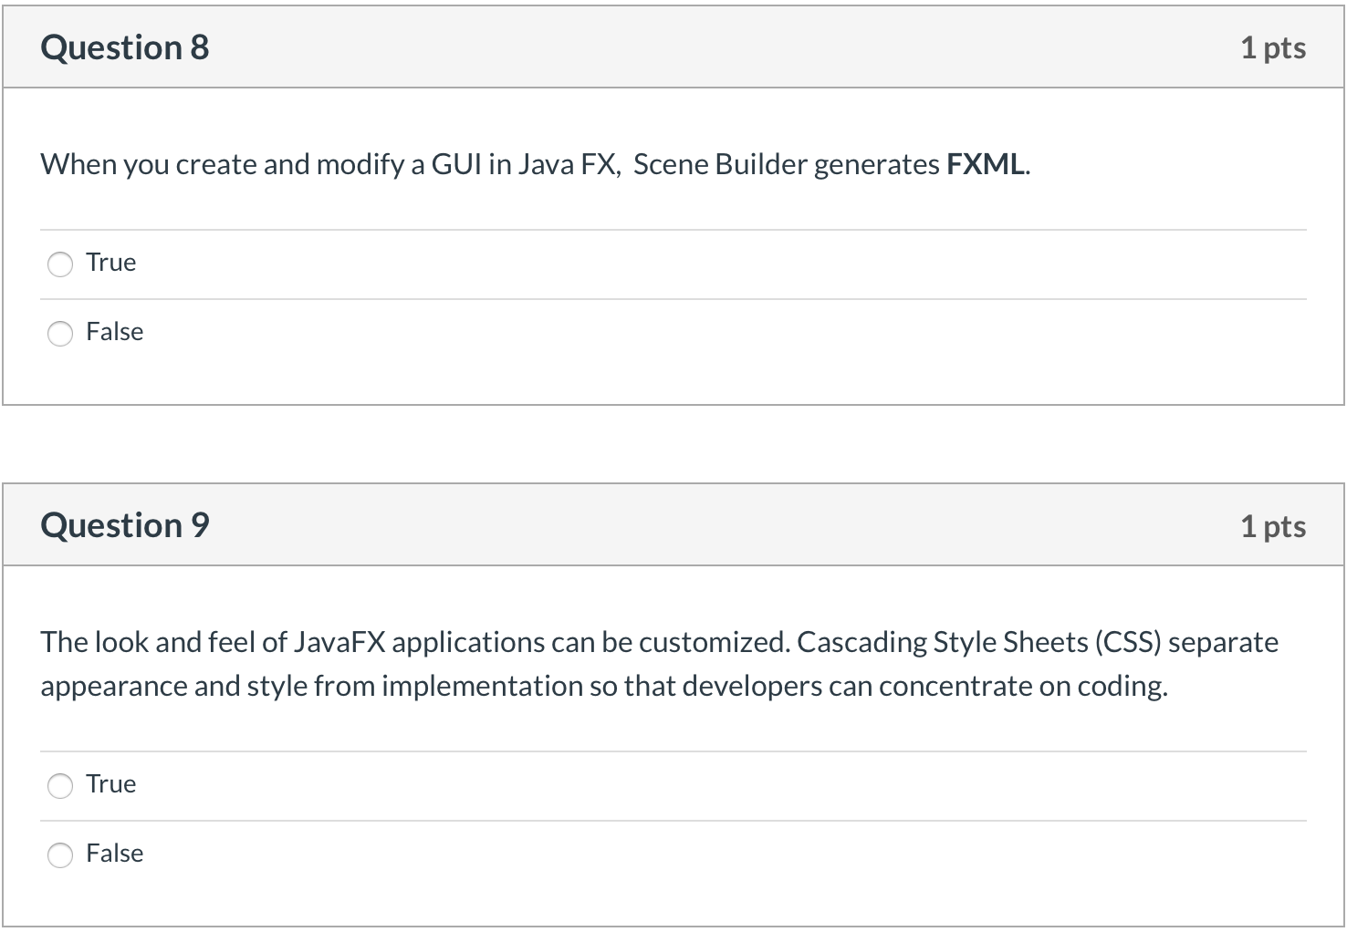This screenshot has width=1347, height=932.
Task: Select True for Question 8
Action: tap(60, 264)
